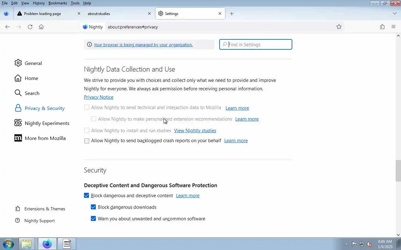Uncheck Warn about unwanted and uncommon software

point(93,218)
